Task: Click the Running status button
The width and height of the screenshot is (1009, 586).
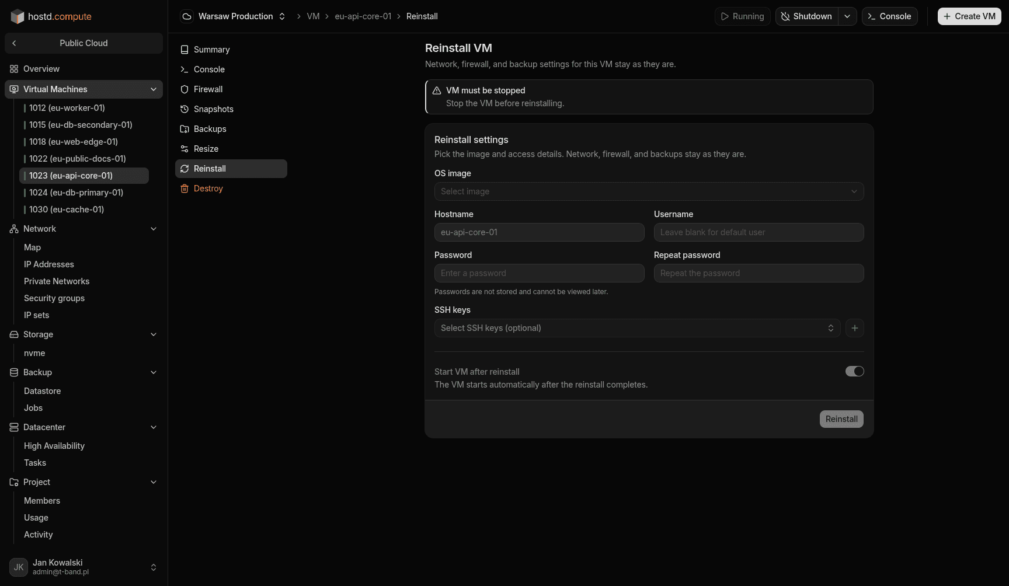Action: 743,16
